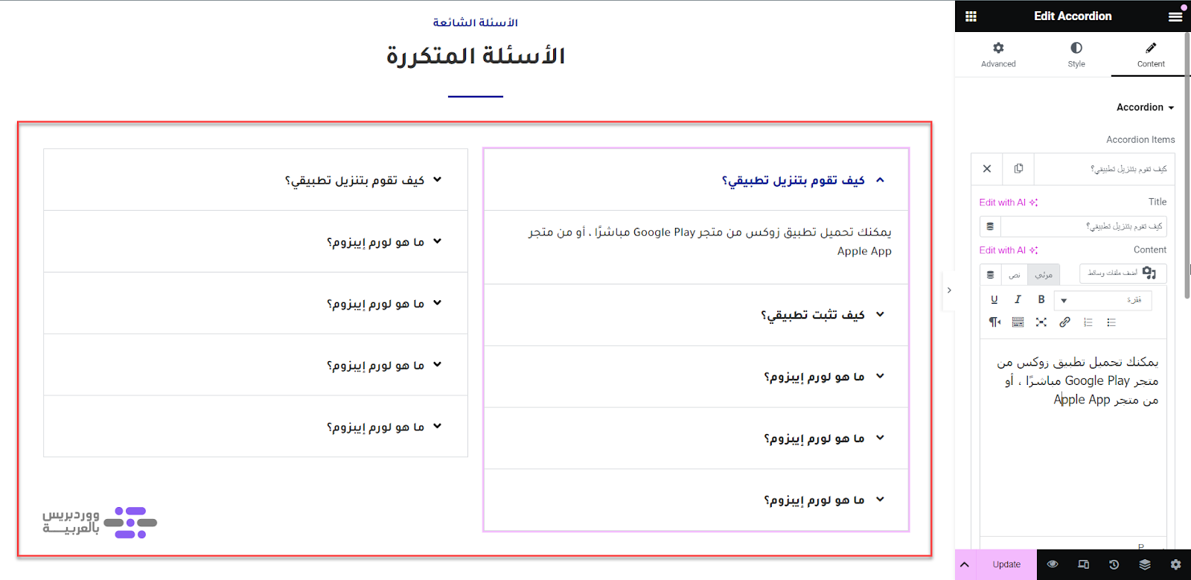Open the widgets grid panel
The image size is (1191, 580).
coord(971,16)
